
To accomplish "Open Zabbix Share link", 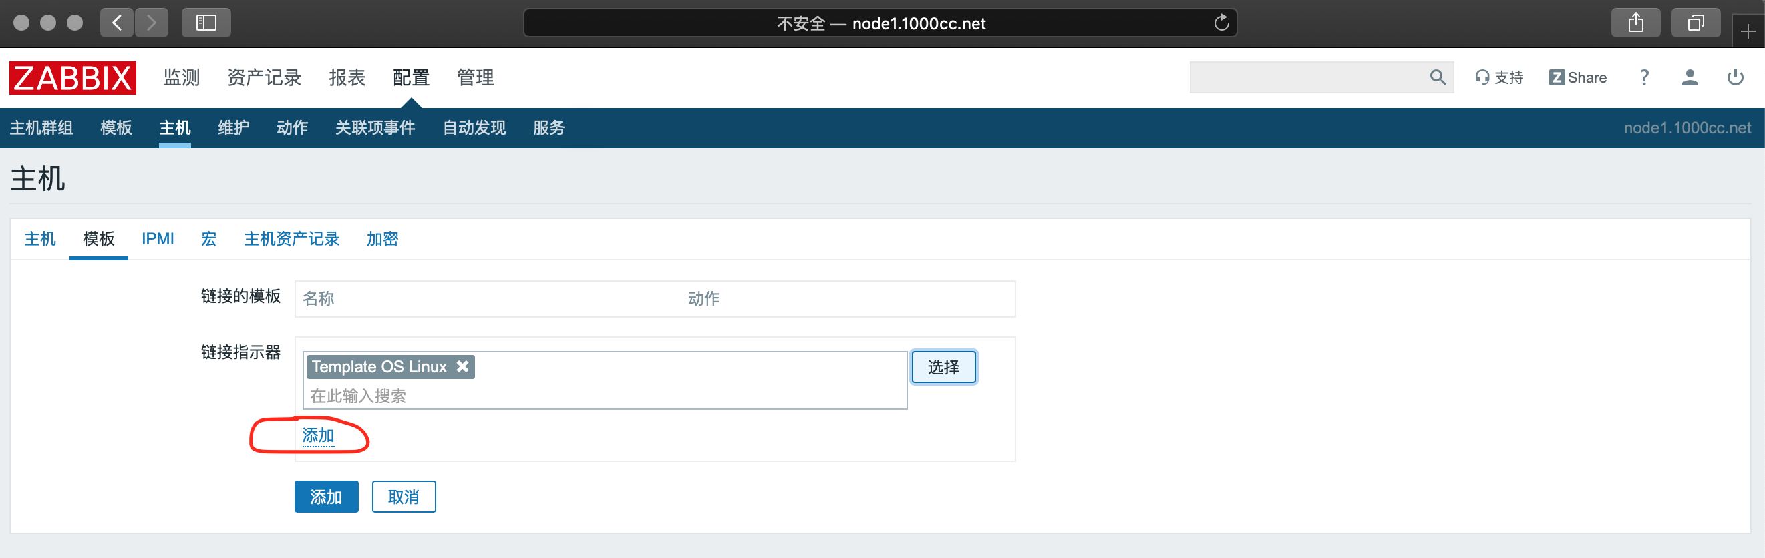I will (1577, 77).
